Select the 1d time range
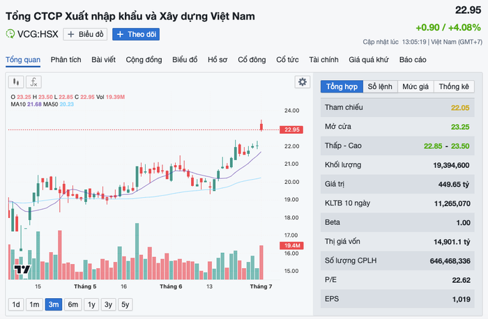 16,304
